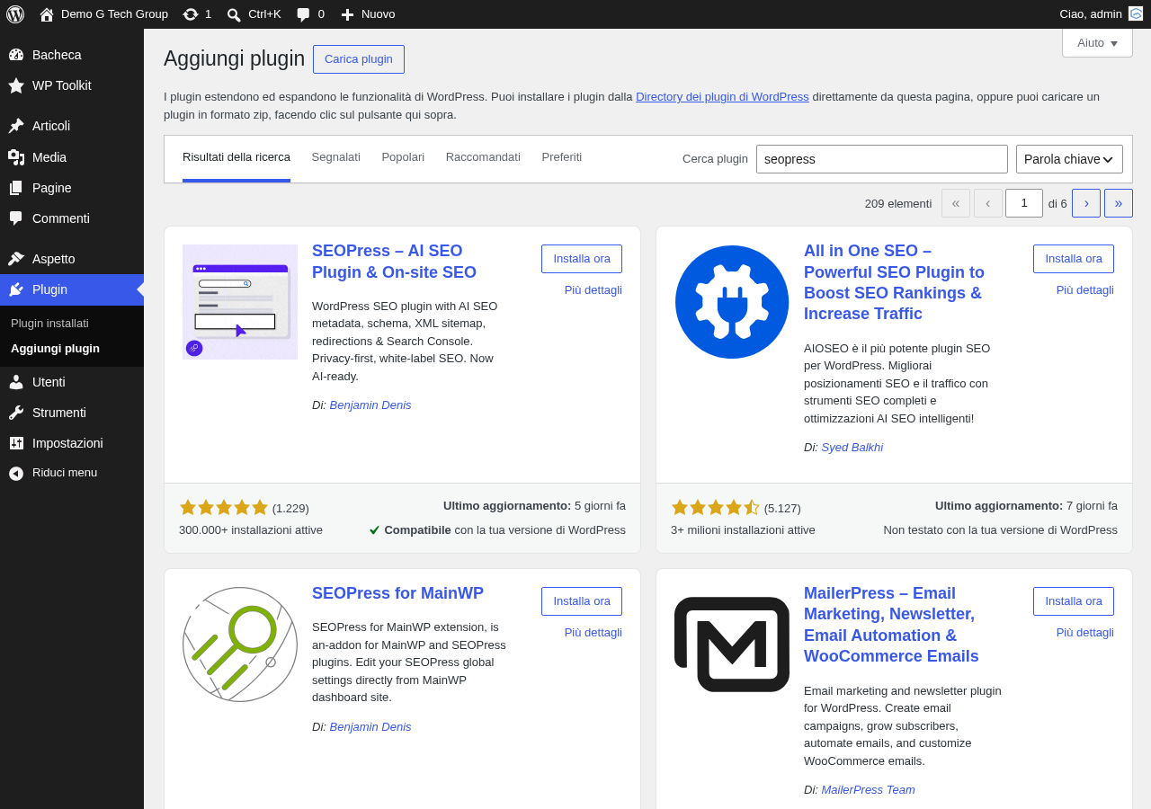Open Benjamin Denis link under SEOPress AI SEO
Viewport: 1151px width, 809px height.
[x=370, y=404]
